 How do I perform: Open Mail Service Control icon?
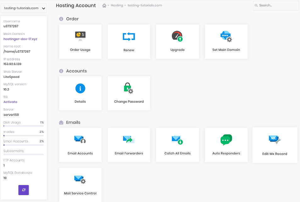pos(80,180)
